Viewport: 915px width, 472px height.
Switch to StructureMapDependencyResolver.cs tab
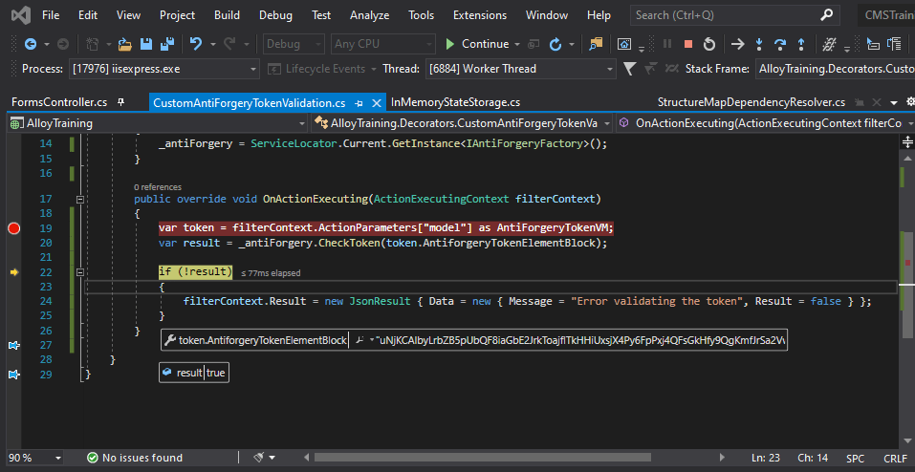(751, 102)
